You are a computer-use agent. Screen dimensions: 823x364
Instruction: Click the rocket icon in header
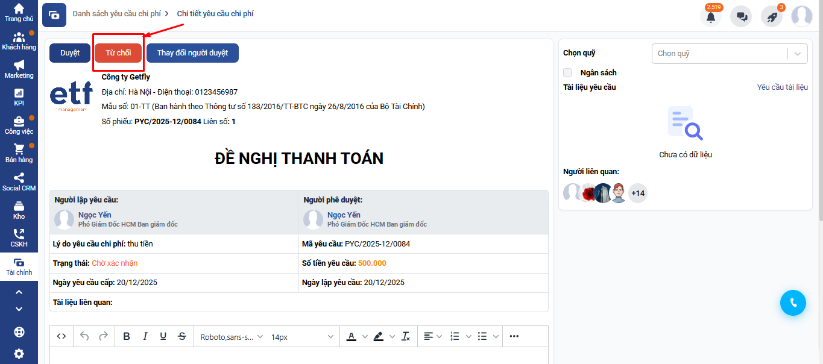[771, 17]
